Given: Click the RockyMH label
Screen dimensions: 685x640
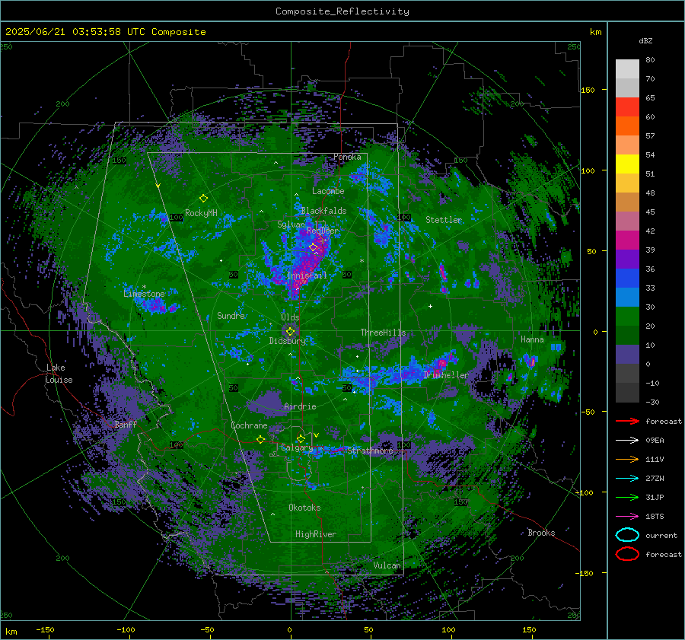Looking at the screenshot, I should pyautogui.click(x=201, y=213).
